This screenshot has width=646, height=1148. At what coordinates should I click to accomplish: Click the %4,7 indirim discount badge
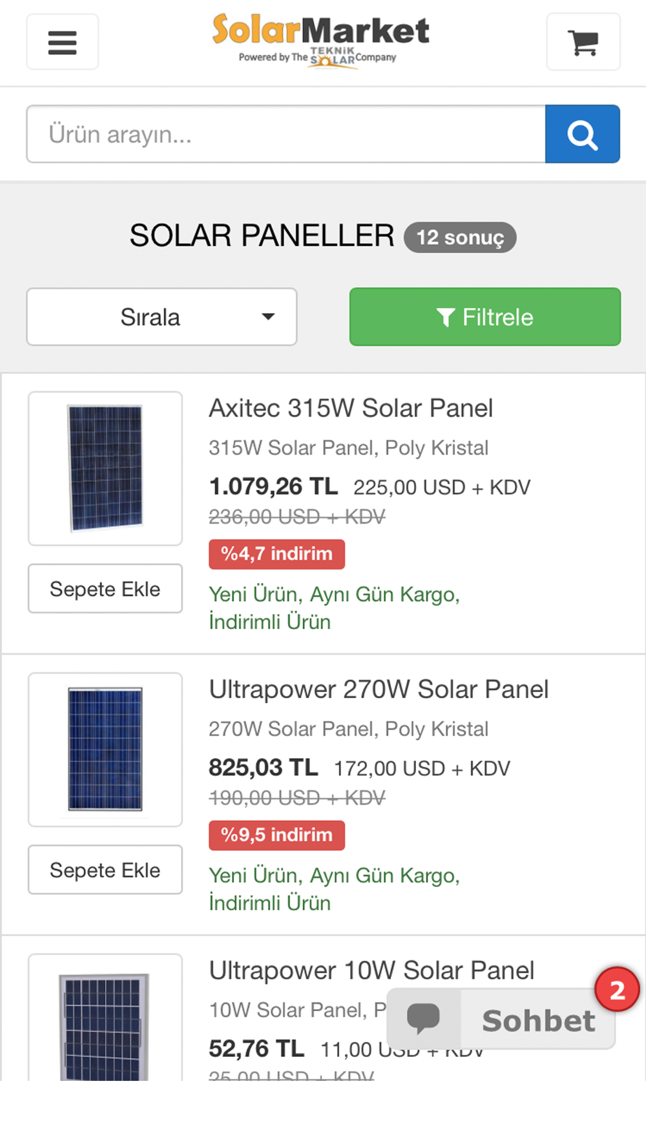pos(276,554)
